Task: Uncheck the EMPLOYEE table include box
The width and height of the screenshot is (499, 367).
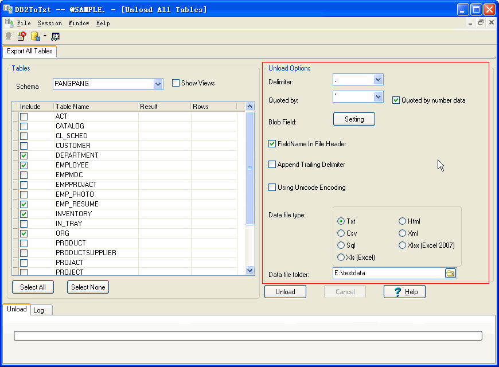Action: coord(24,166)
